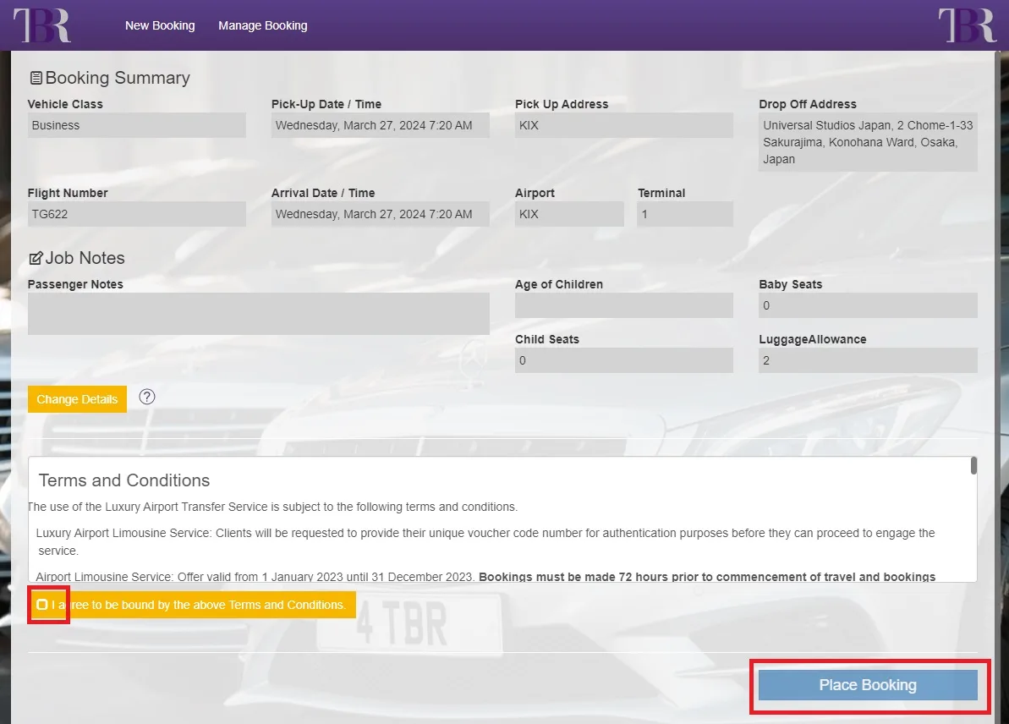
Task: Open the Manage Booking menu
Action: click(262, 25)
